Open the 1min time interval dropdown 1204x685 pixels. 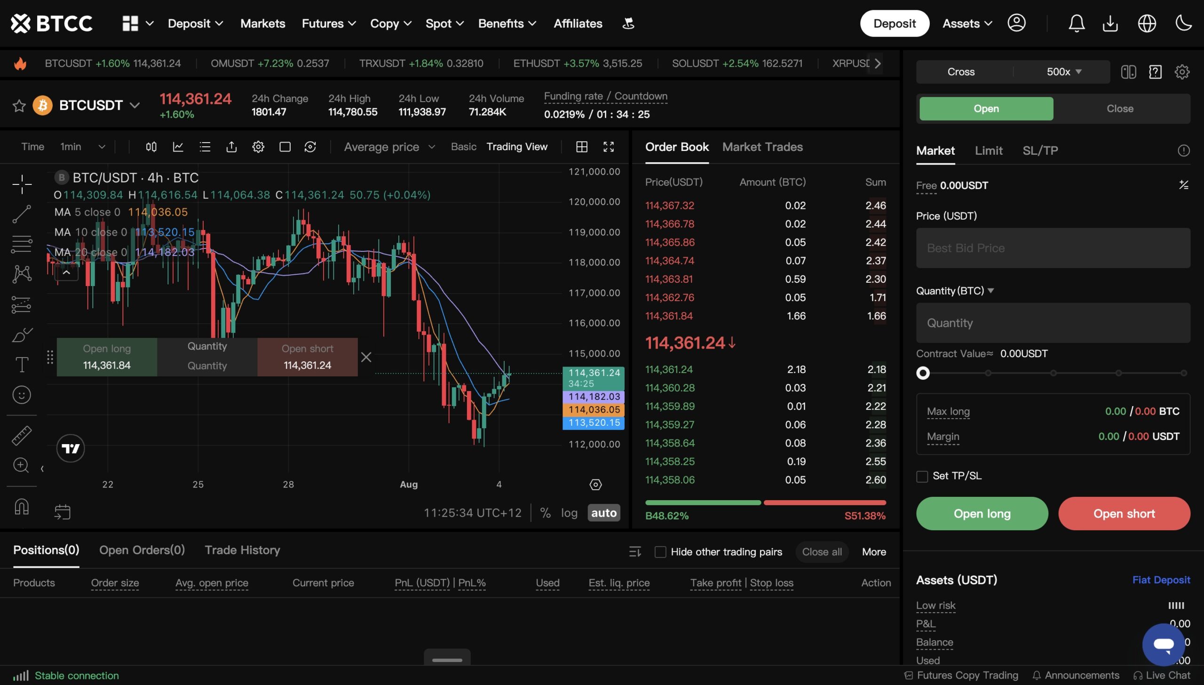(82, 147)
